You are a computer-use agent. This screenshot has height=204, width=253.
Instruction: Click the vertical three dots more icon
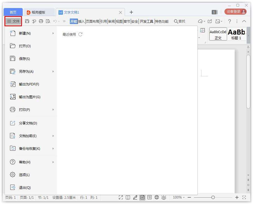click(237, 21)
